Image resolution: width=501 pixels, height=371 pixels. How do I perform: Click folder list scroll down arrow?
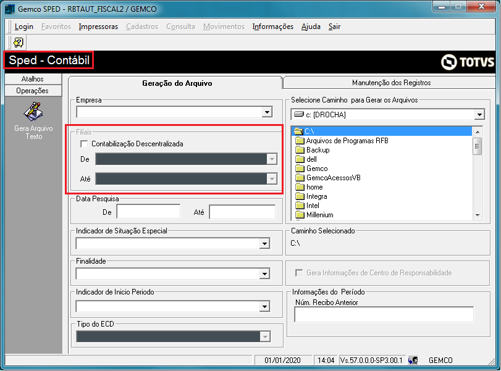[478, 215]
